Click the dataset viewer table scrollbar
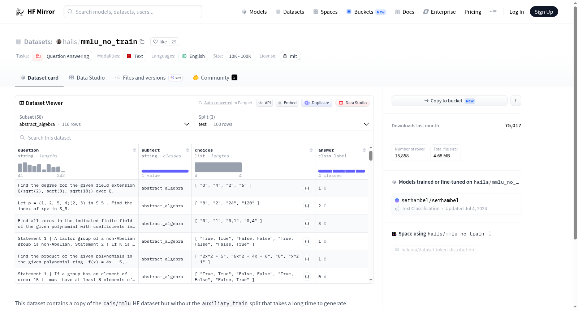 click(371, 156)
